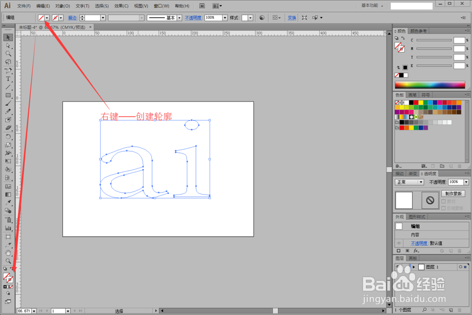This screenshot has width=472, height=315.
Task: Select the Magic Wand tool
Action: [x=8, y=54]
